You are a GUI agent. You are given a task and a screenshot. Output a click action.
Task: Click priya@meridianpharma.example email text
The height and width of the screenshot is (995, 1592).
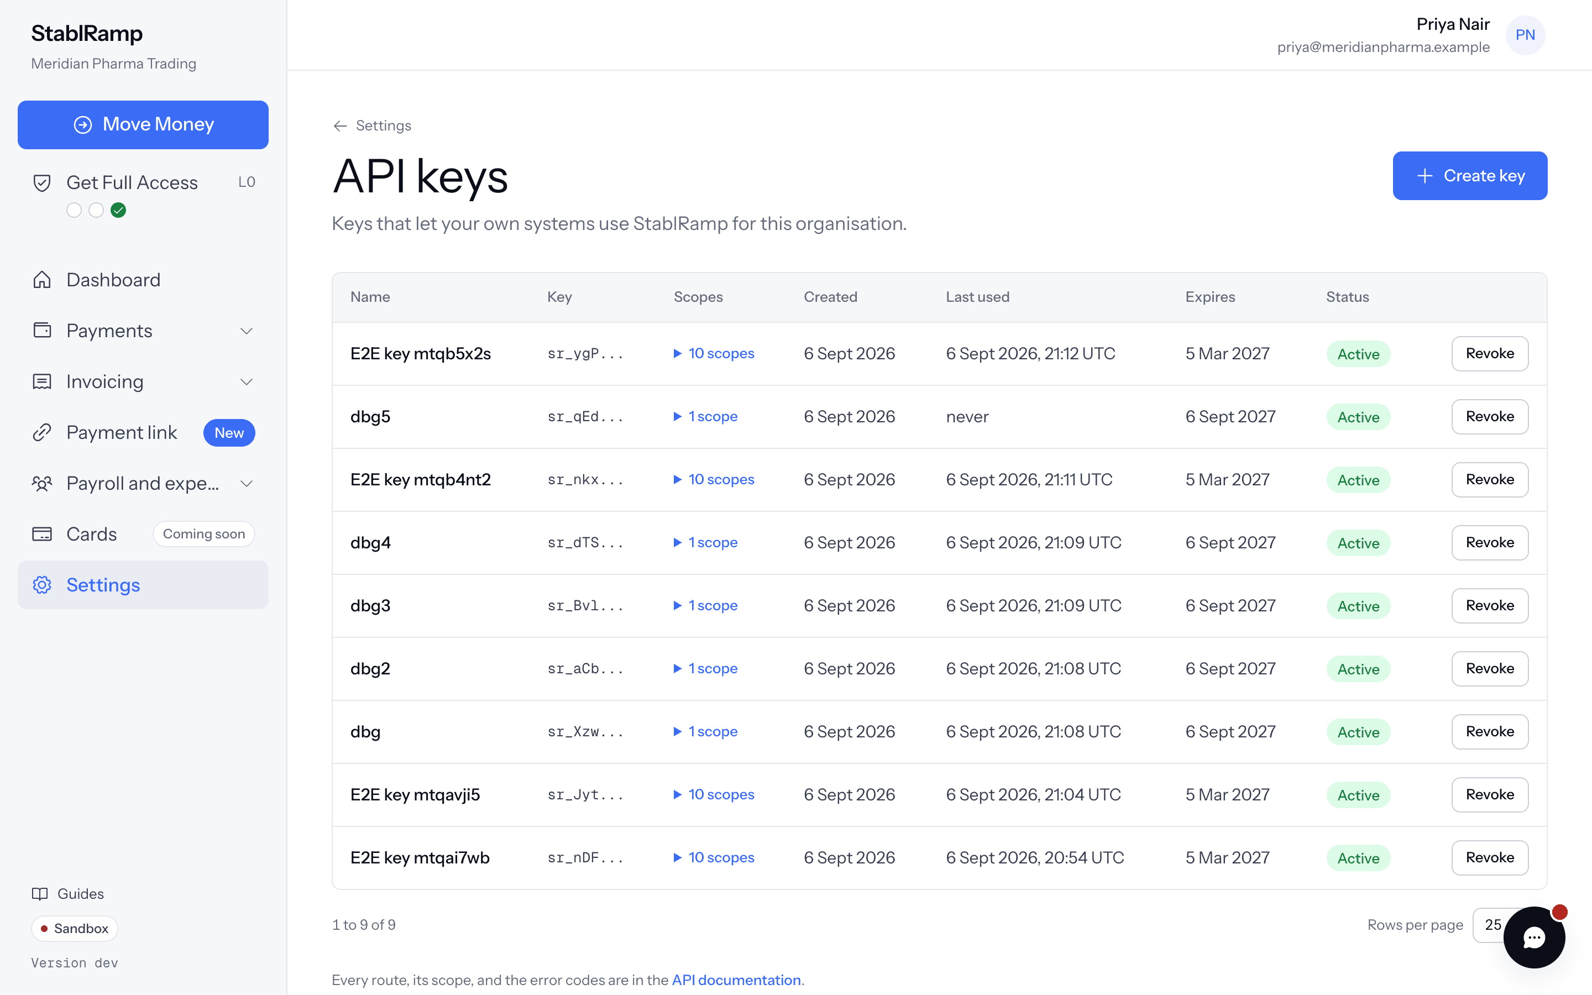coord(1383,48)
